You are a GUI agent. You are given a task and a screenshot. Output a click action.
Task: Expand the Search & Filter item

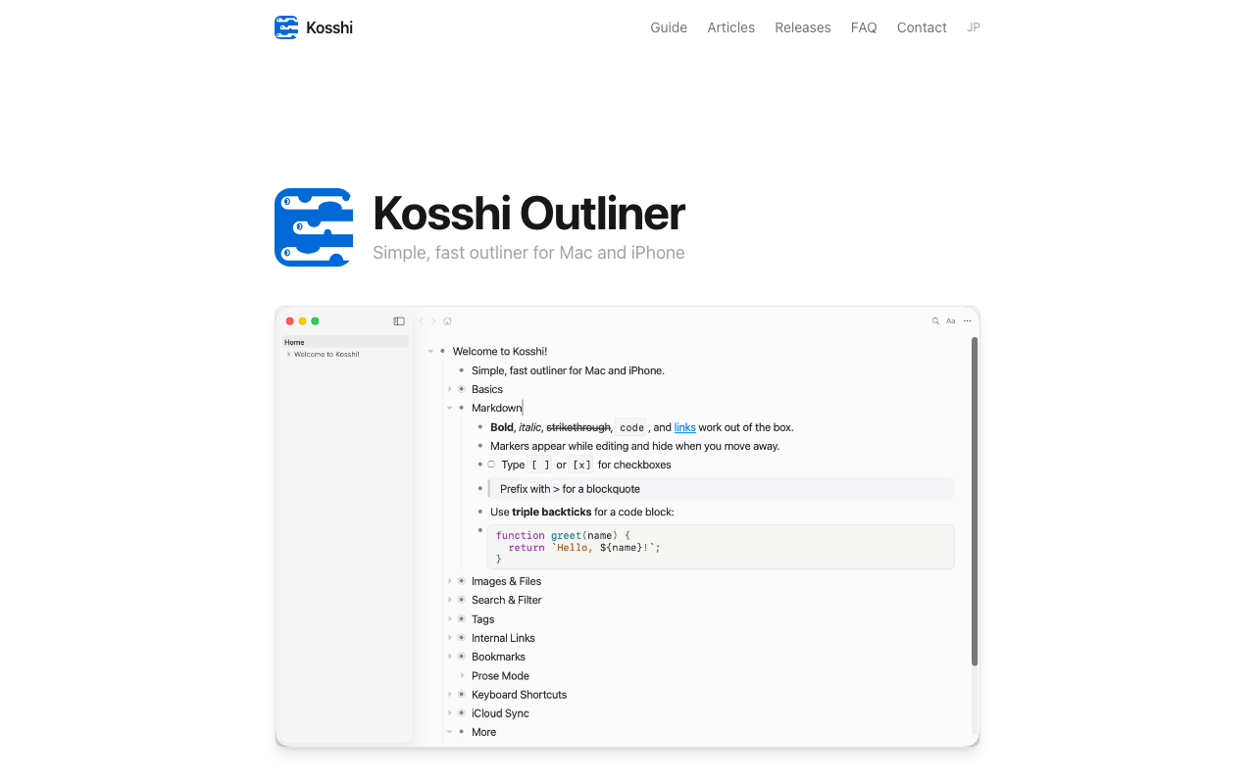tap(450, 600)
